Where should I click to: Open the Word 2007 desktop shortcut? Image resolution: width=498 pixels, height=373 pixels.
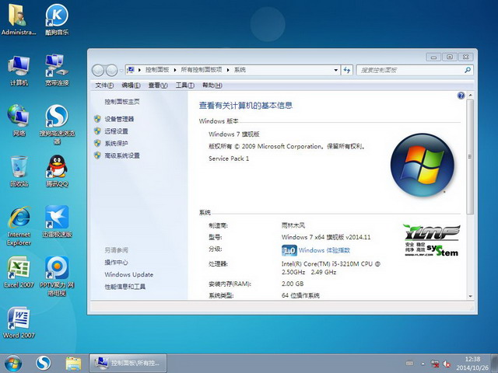click(x=19, y=322)
